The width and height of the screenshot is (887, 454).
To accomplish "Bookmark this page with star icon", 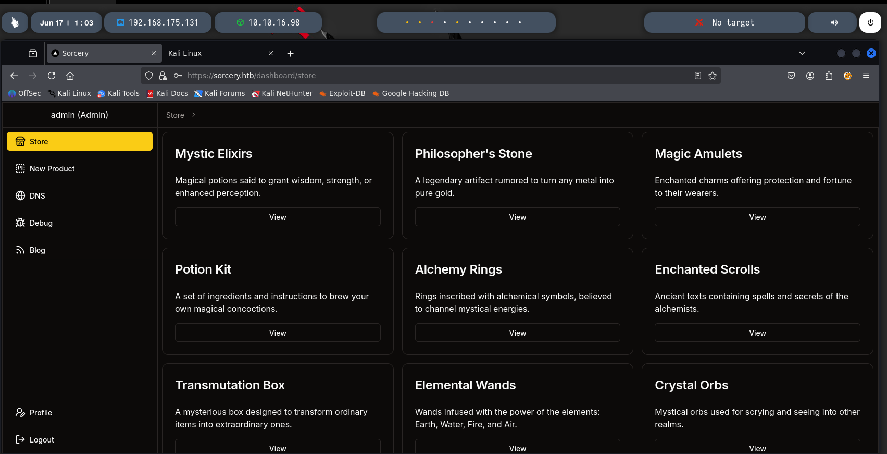I will tap(713, 76).
